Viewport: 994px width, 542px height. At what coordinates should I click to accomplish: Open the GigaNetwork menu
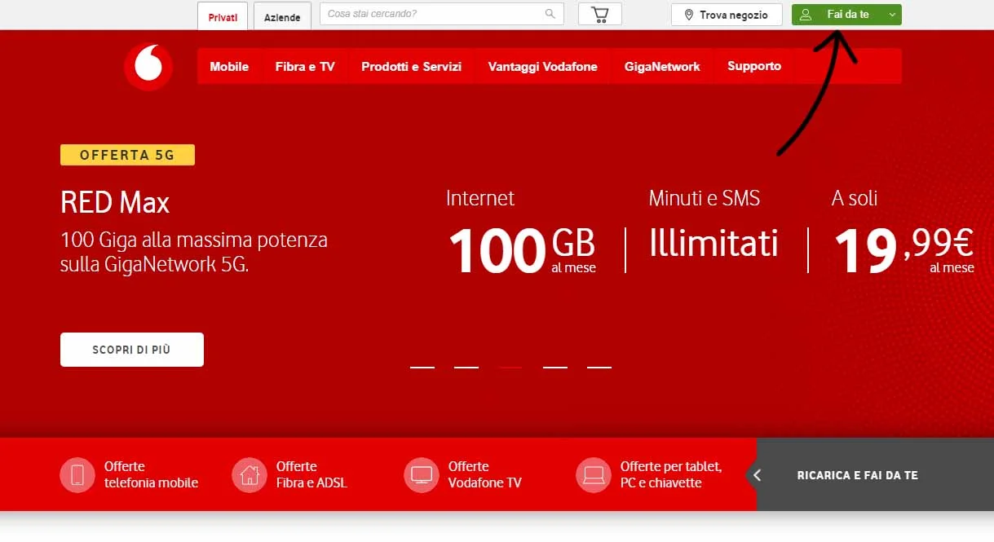point(662,67)
